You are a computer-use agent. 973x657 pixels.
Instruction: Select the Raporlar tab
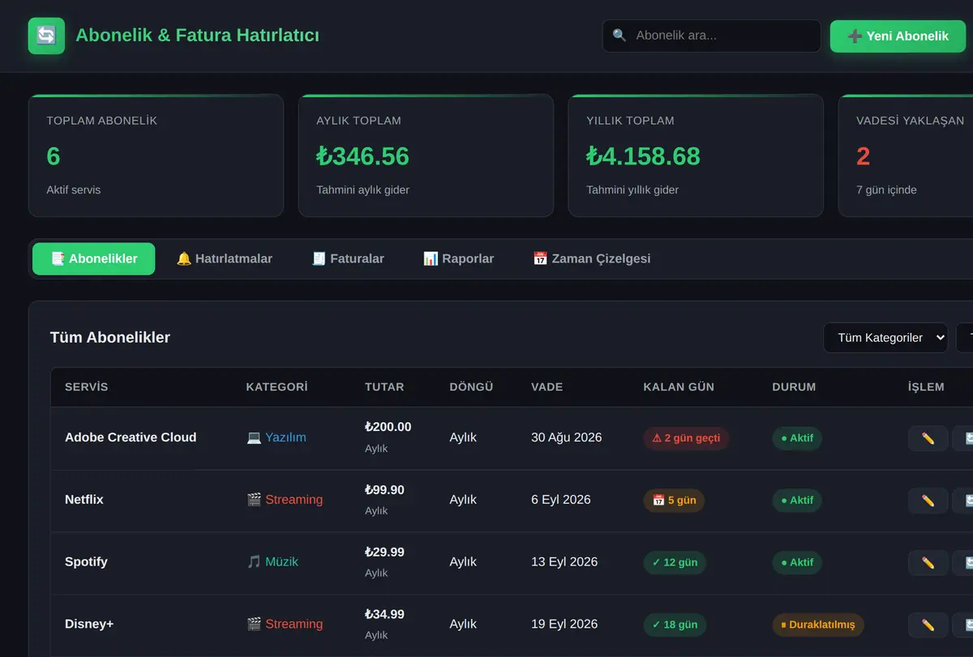458,259
